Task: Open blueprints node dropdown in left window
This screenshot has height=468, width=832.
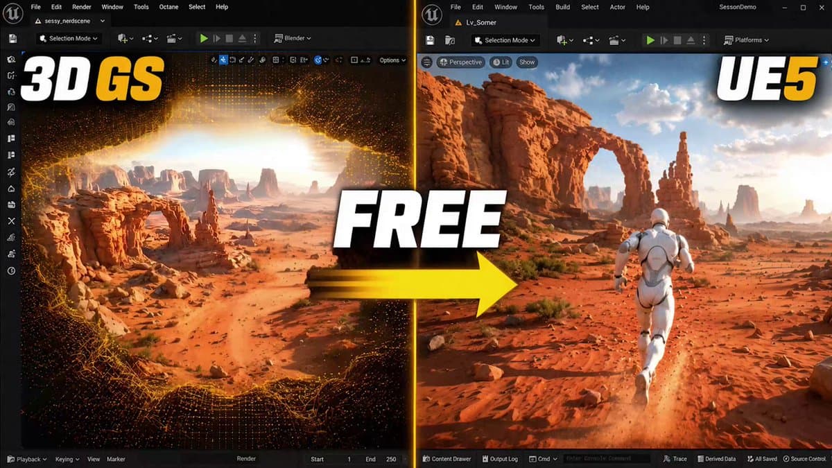Action: [150, 39]
